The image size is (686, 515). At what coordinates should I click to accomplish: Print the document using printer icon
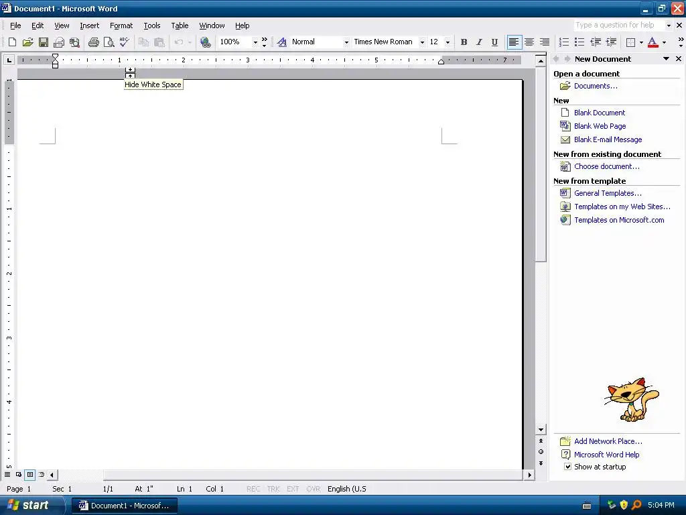[x=93, y=42]
